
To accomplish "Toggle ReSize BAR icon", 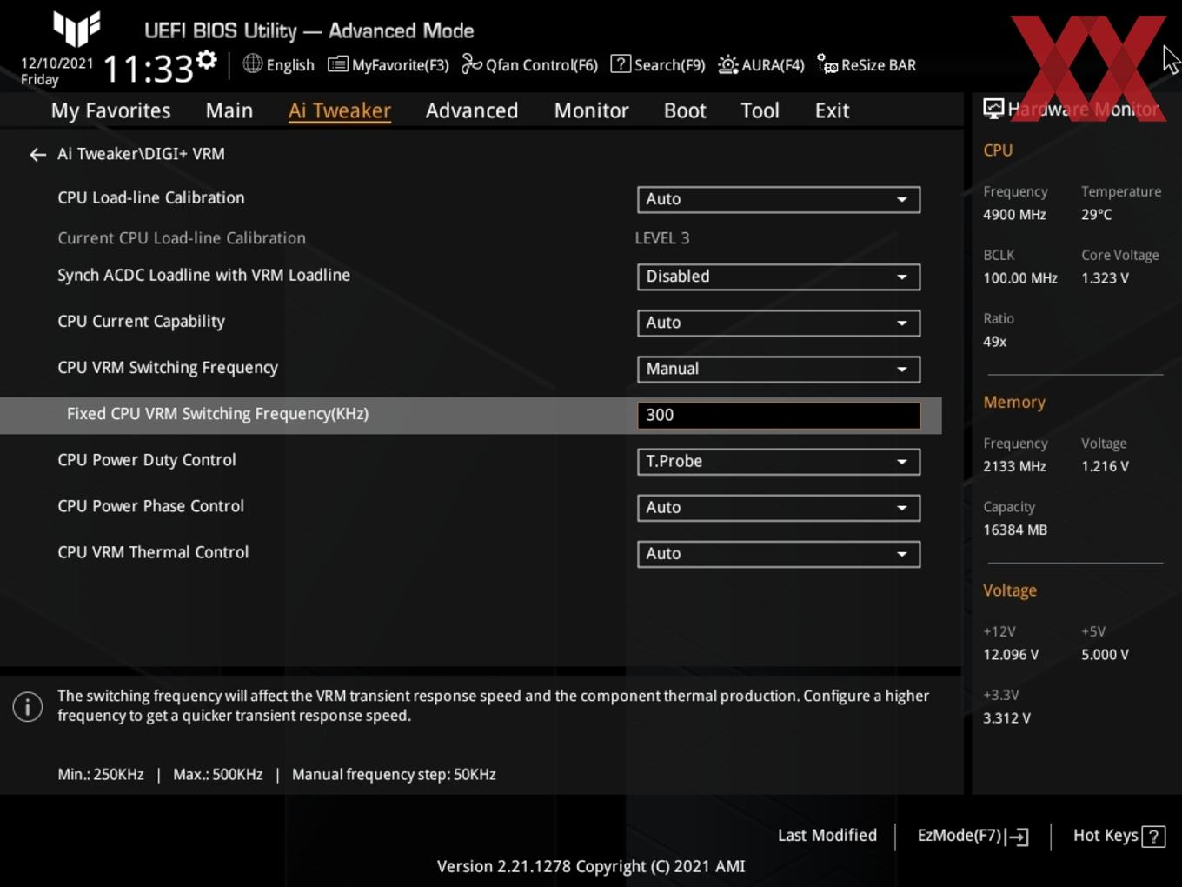I will (827, 64).
